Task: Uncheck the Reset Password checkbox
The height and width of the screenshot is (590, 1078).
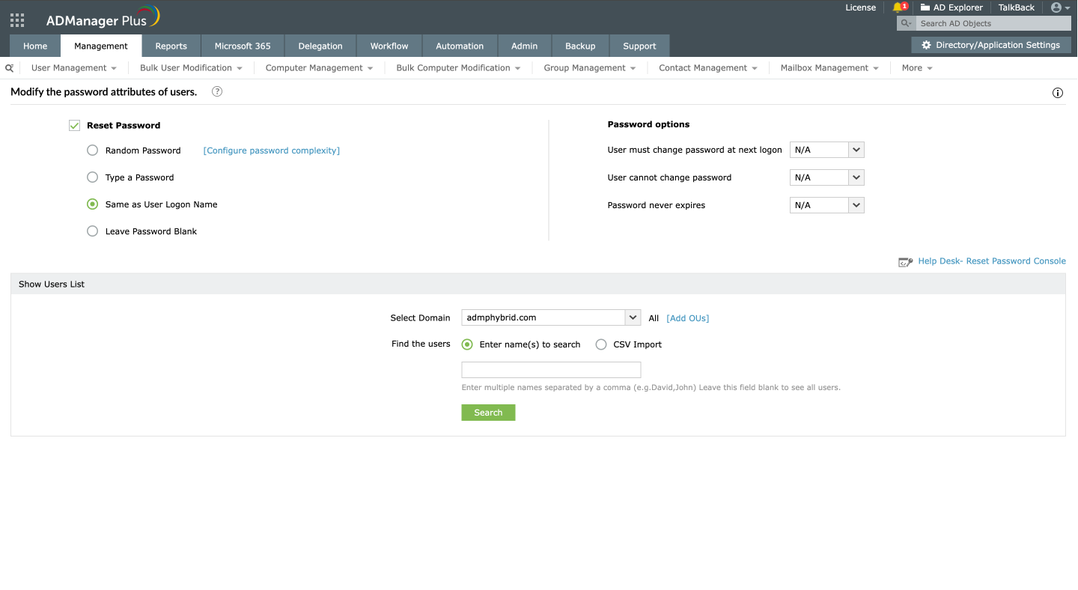Action: 74,125
